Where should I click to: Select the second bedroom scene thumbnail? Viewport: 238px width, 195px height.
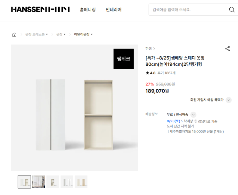pyautogui.click(x=38, y=182)
